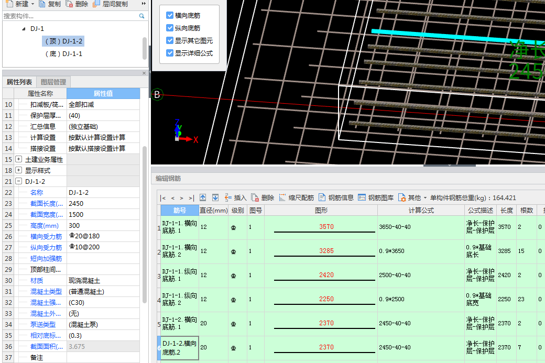Click the component tree vertical scrollbar
The image size is (545, 363).
click(145, 49)
